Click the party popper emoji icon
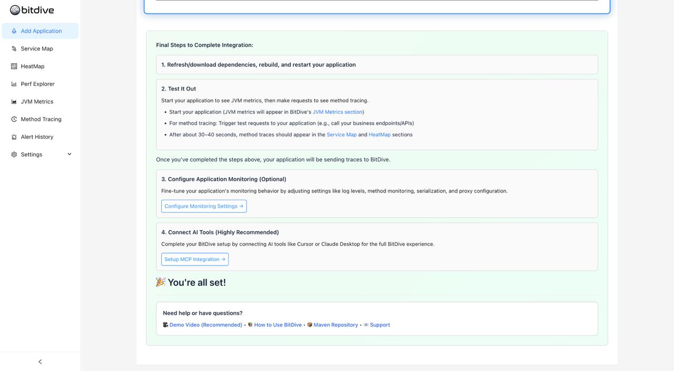Screen dimensions: 674x371 [161, 282]
